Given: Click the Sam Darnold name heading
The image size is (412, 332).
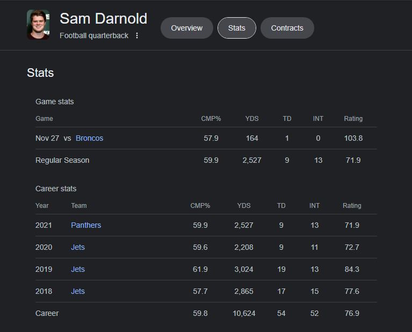Looking at the screenshot, I should [103, 19].
